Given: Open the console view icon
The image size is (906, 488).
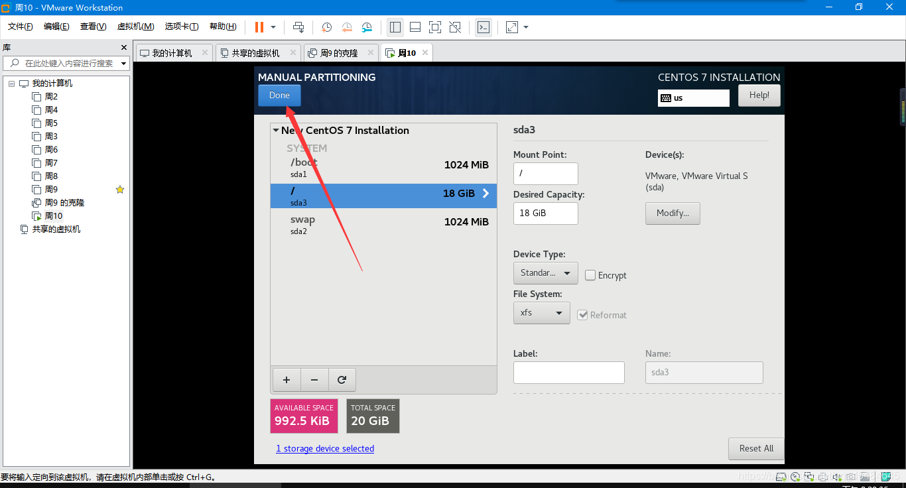Looking at the screenshot, I should point(484,27).
